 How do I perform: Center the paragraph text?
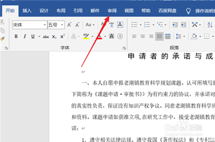(x=143, y=37)
